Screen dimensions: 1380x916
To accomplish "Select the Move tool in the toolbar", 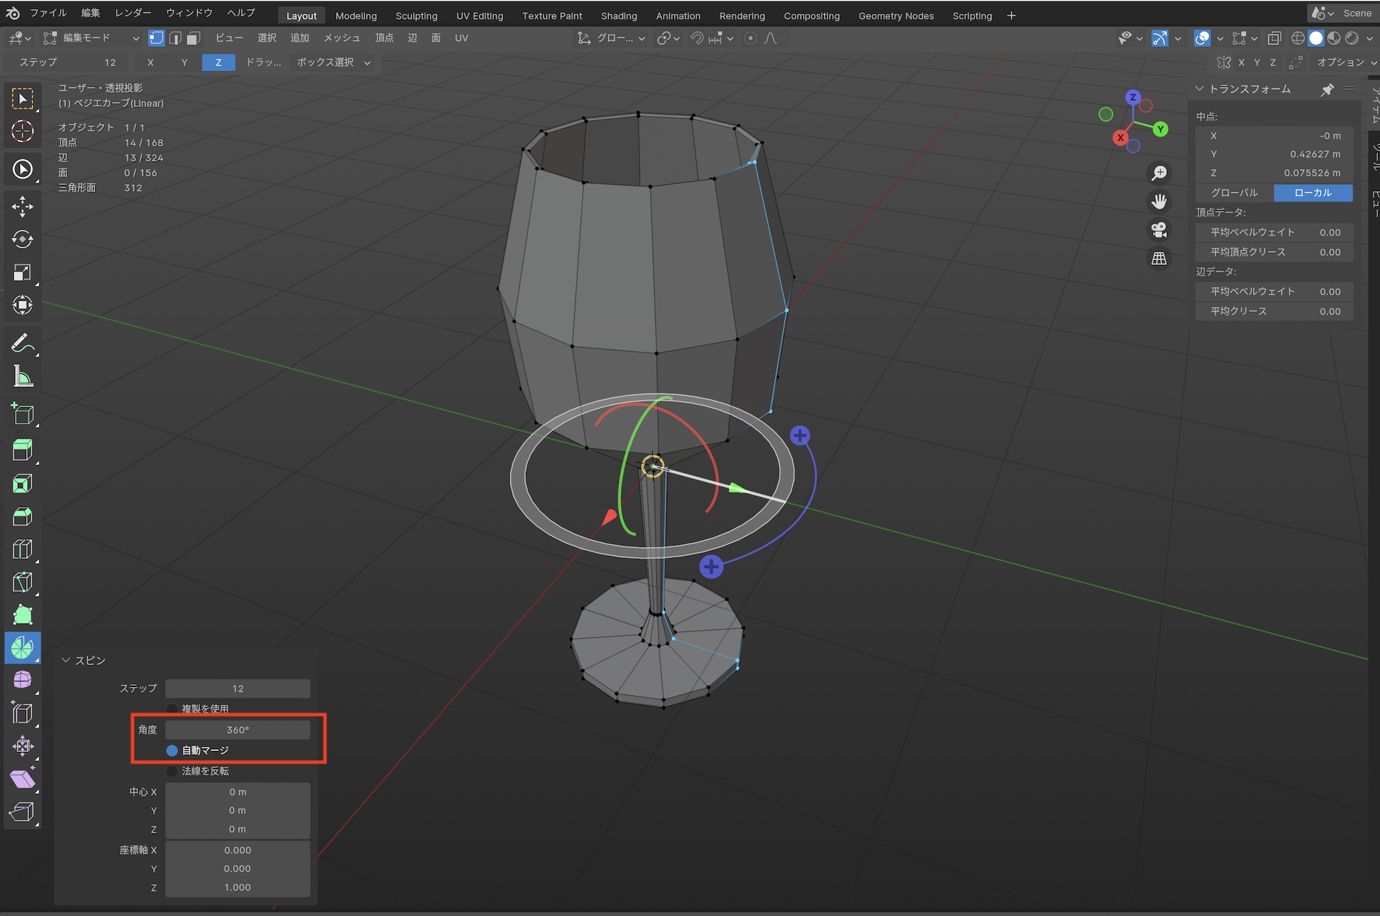I will tap(22, 206).
